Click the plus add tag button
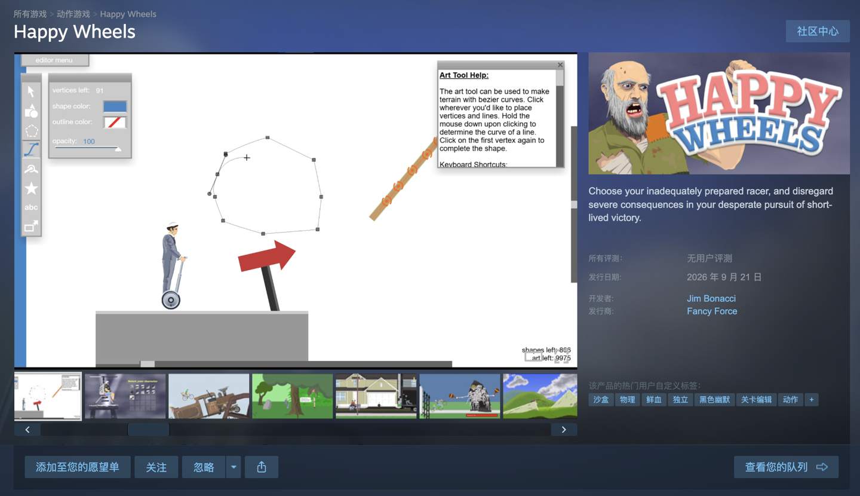860x496 pixels. tap(811, 400)
